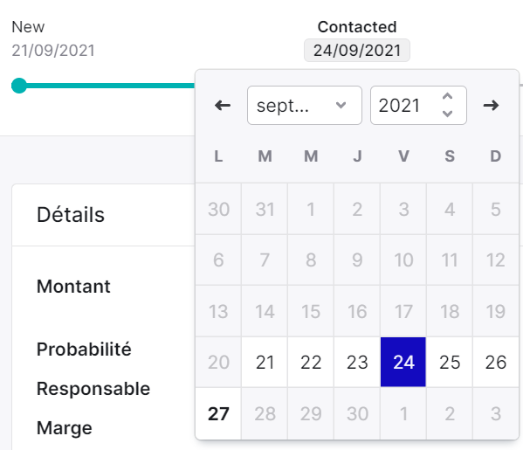
Task: Go to previous month with left arrow
Action: click(223, 106)
